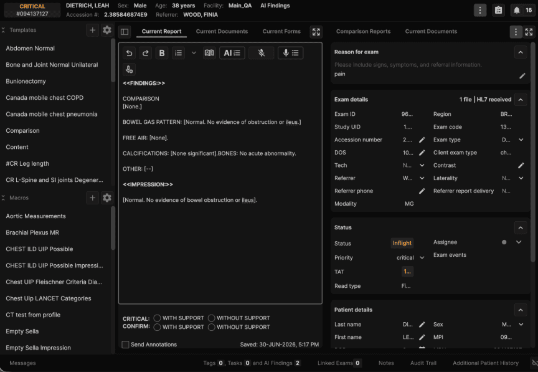Undo the last report edit
Image resolution: width=538 pixels, height=372 pixels.
[x=129, y=53]
